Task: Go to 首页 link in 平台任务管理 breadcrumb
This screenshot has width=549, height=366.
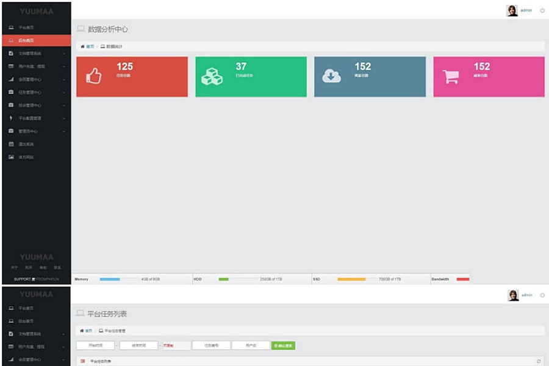Action: click(x=88, y=331)
